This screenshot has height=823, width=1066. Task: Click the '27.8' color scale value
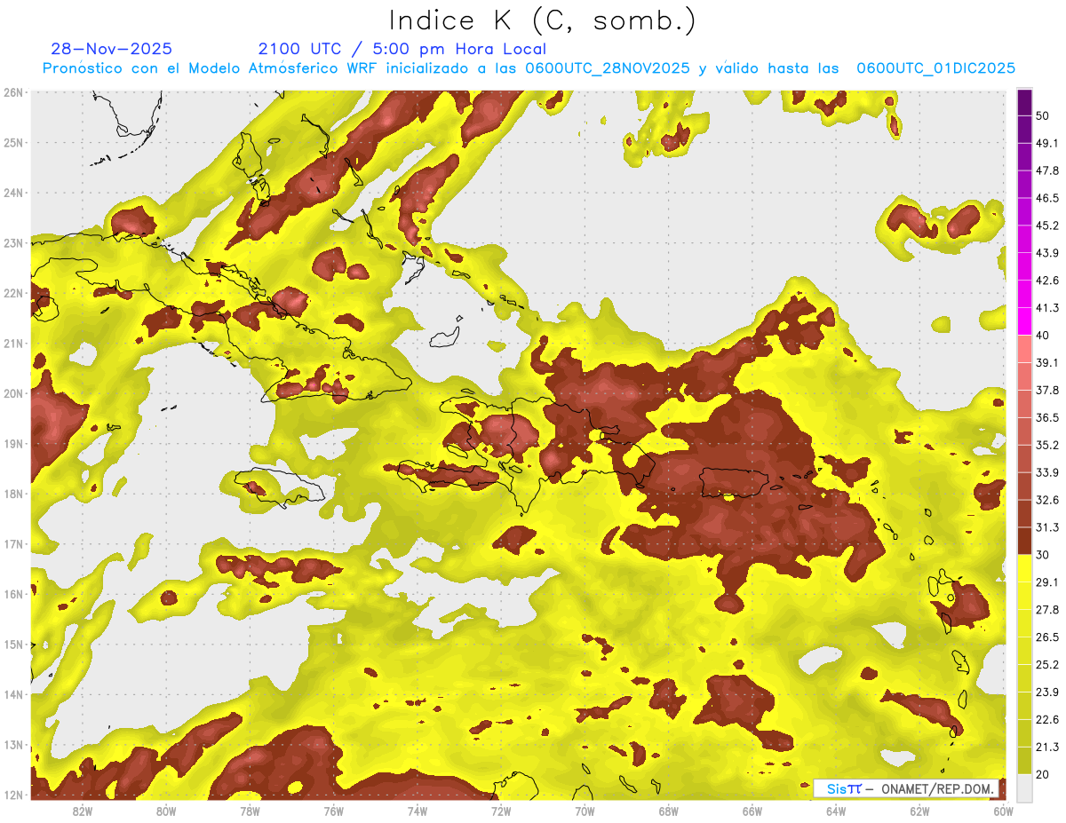point(1046,610)
